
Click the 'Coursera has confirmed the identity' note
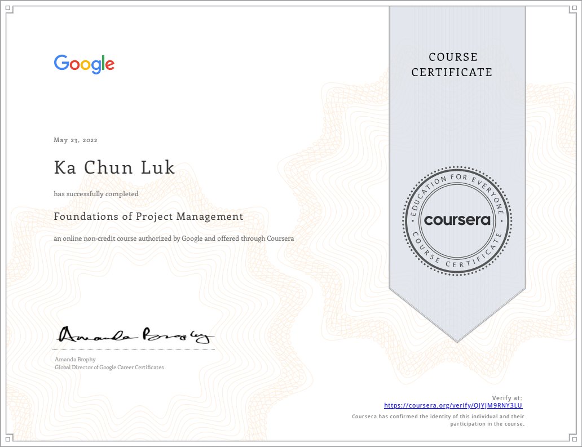[438, 420]
